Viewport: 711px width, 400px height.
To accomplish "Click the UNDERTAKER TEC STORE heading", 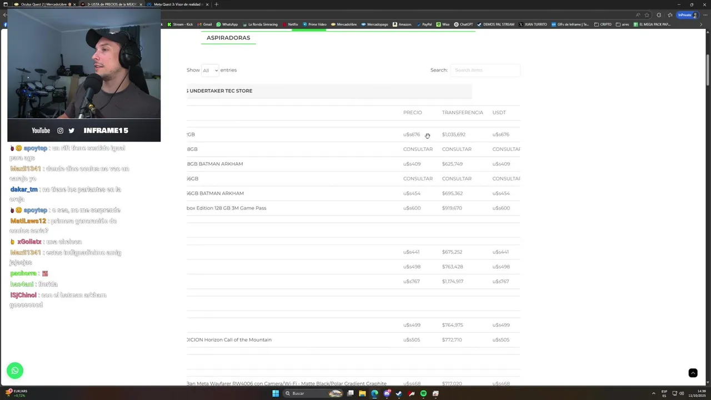I will (x=221, y=91).
